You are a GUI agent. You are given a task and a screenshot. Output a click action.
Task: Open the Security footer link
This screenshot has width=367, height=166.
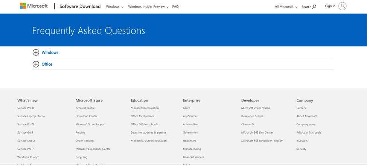pos(301,149)
